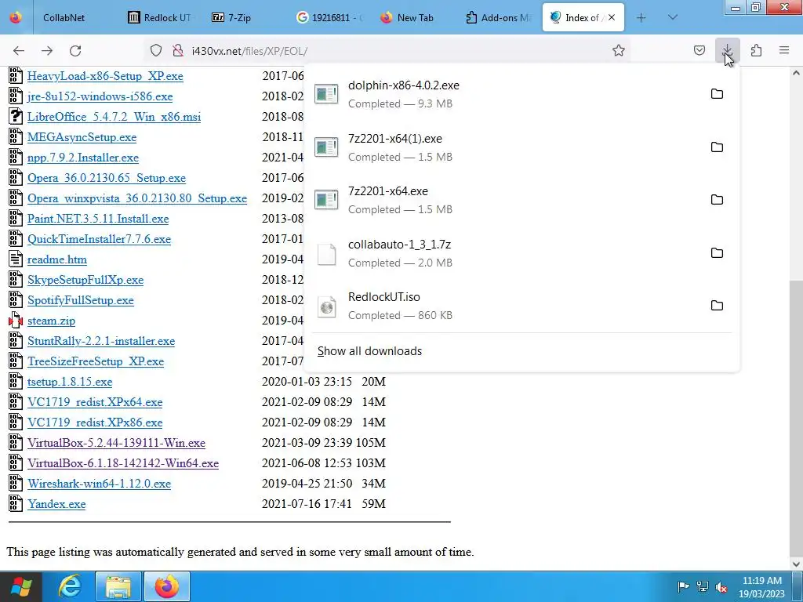Download VC1719_redist.XPx64.exe

point(95,402)
